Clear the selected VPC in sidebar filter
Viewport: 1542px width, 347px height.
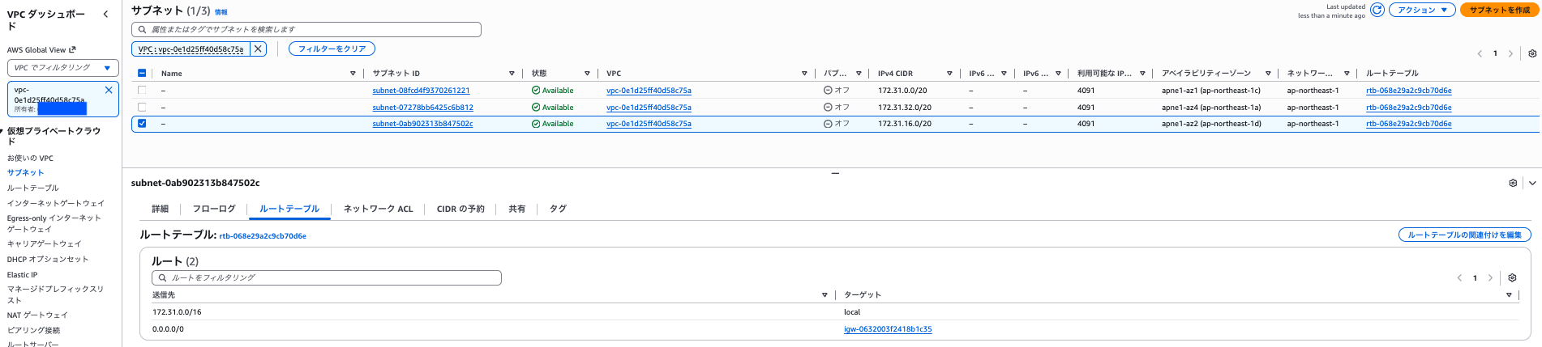click(109, 91)
